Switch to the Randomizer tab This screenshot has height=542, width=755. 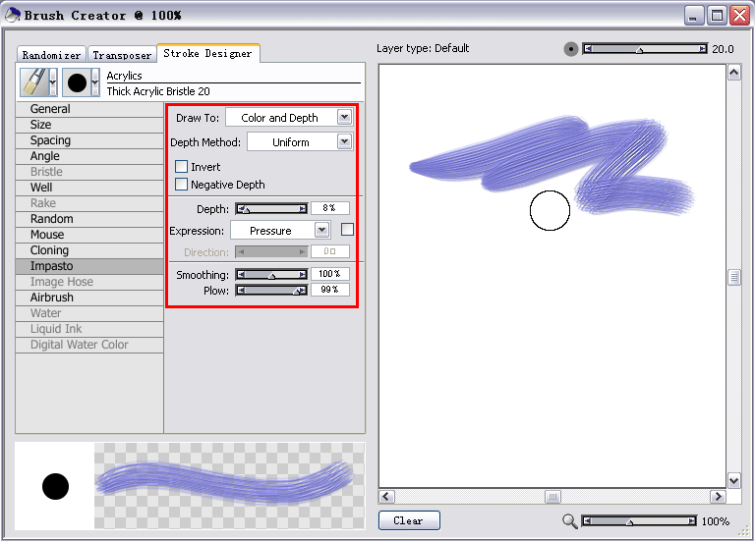click(x=52, y=56)
